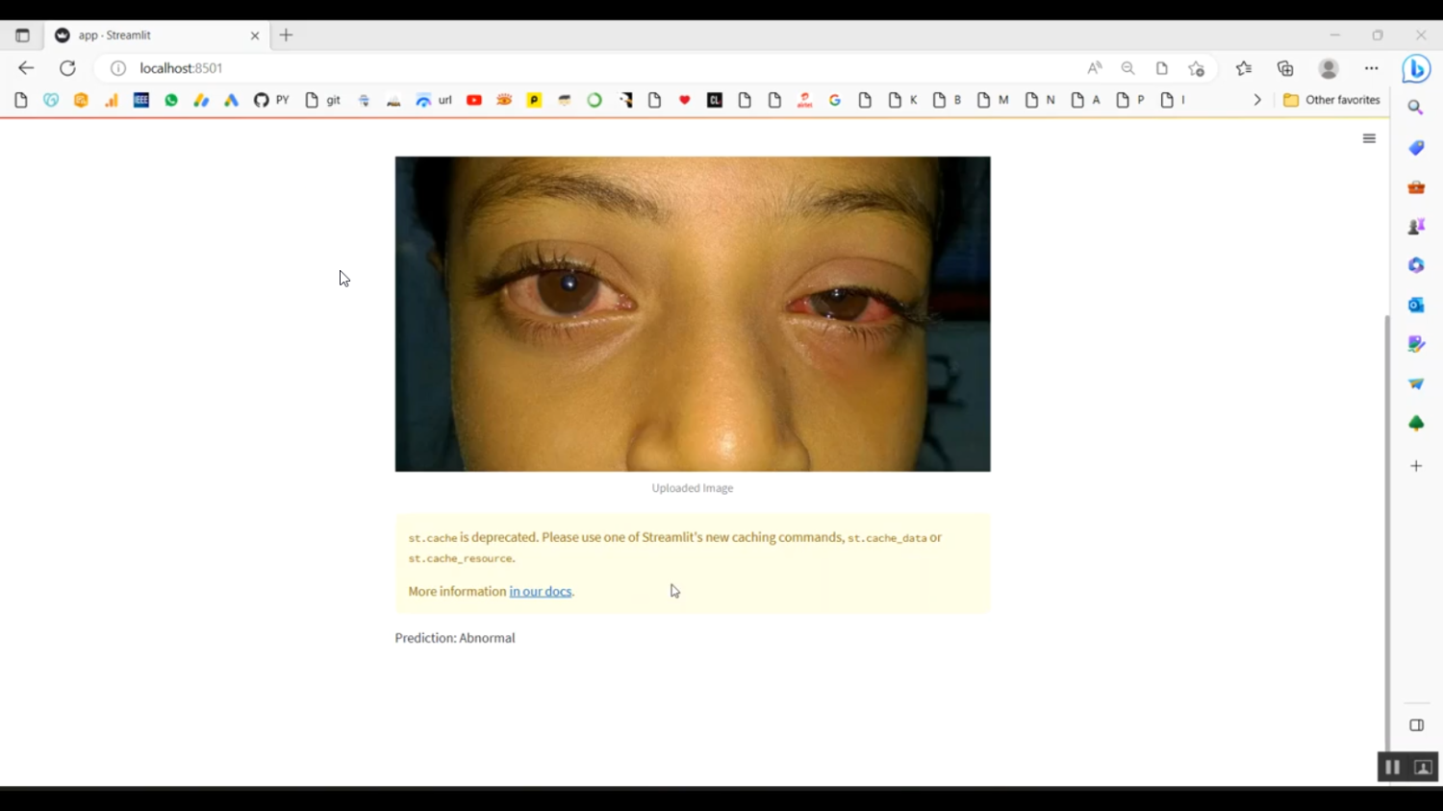Viewport: 1443px width, 811px height.
Task: Open the browser profile menu
Action: (x=1329, y=68)
